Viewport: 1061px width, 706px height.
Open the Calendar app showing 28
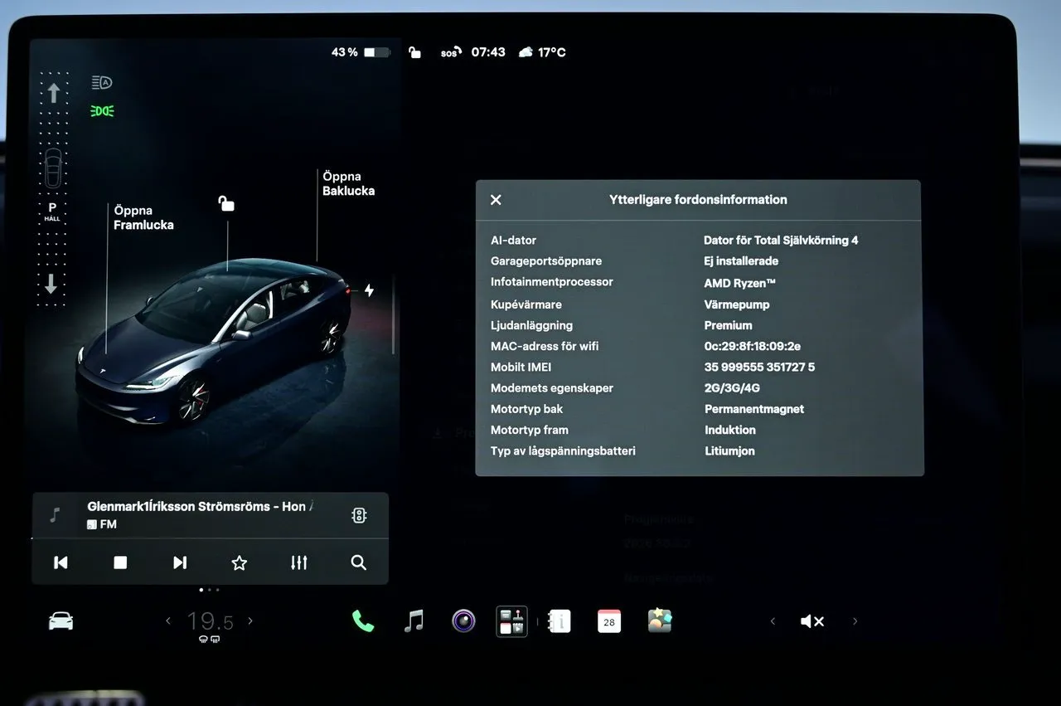coord(609,621)
